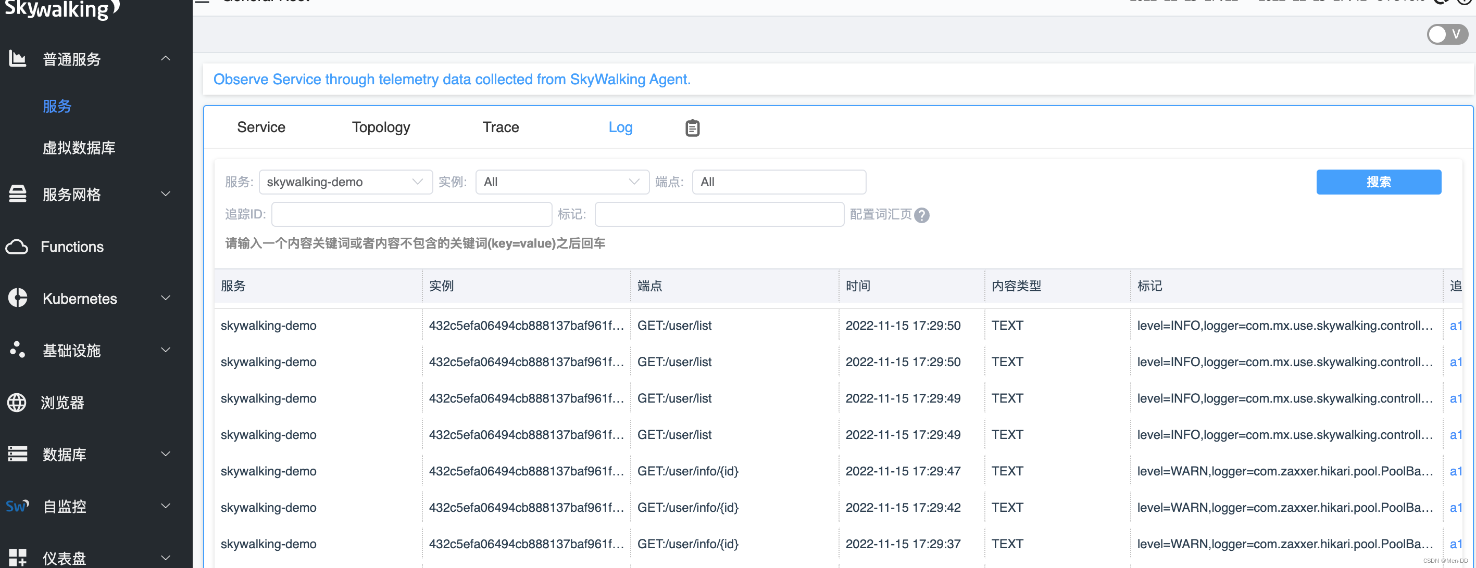Click the 自监控 Sw logo icon
This screenshot has height=568, width=1476.
(x=17, y=506)
